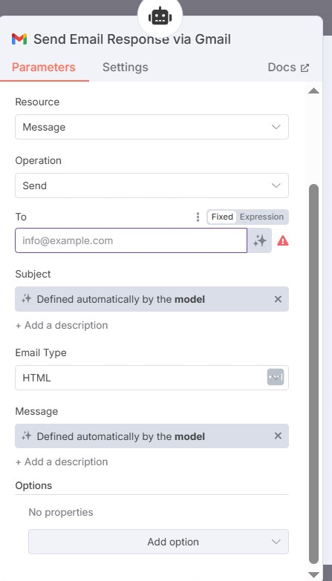The height and width of the screenshot is (581, 332).
Task: Select the Parameters tab
Action: click(x=44, y=67)
